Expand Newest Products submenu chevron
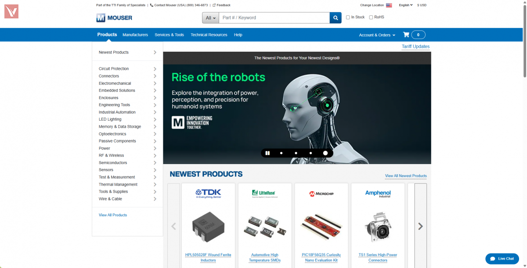 (x=155, y=52)
